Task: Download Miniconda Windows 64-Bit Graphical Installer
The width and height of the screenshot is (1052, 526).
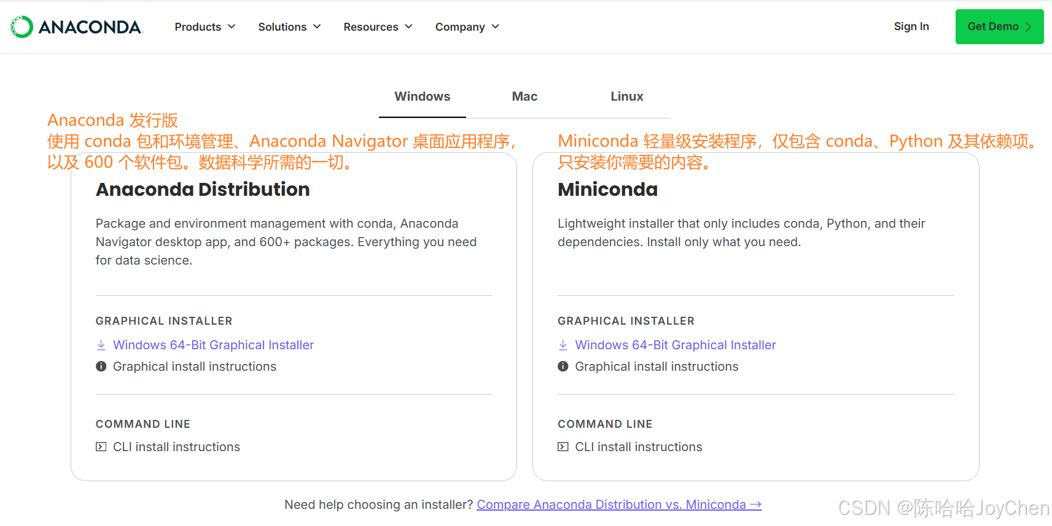Action: [x=676, y=345]
